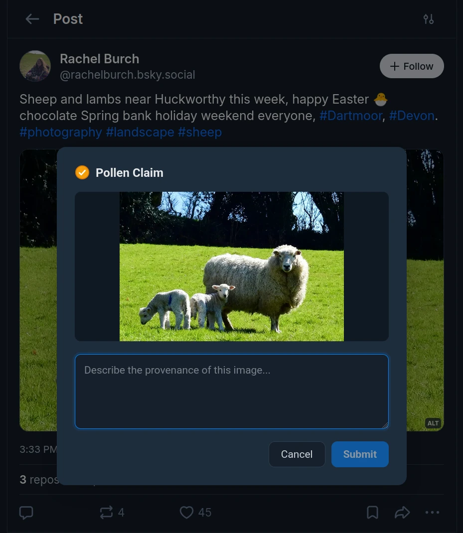Submit the provenance claim
Image resolution: width=463 pixels, height=533 pixels.
(360, 454)
